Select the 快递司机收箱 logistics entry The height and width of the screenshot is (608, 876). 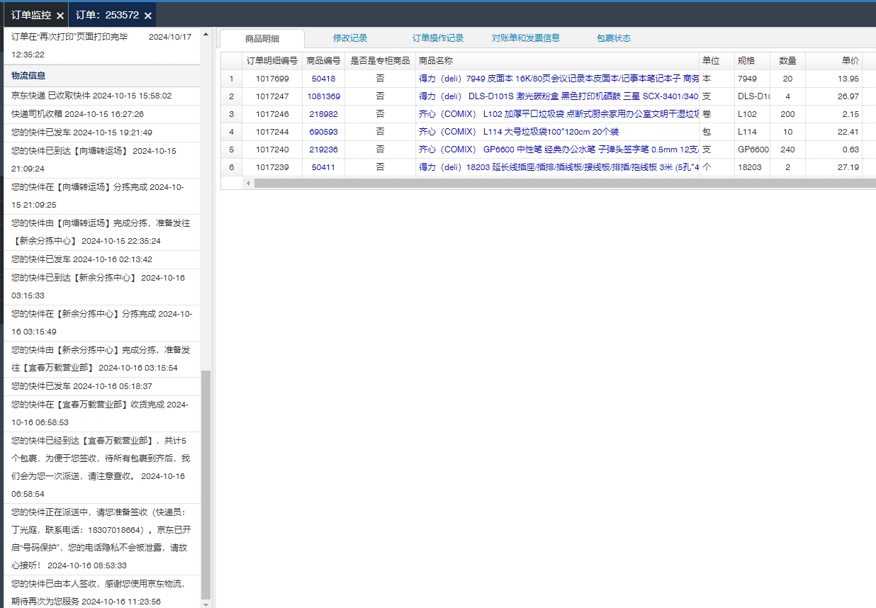click(102, 114)
